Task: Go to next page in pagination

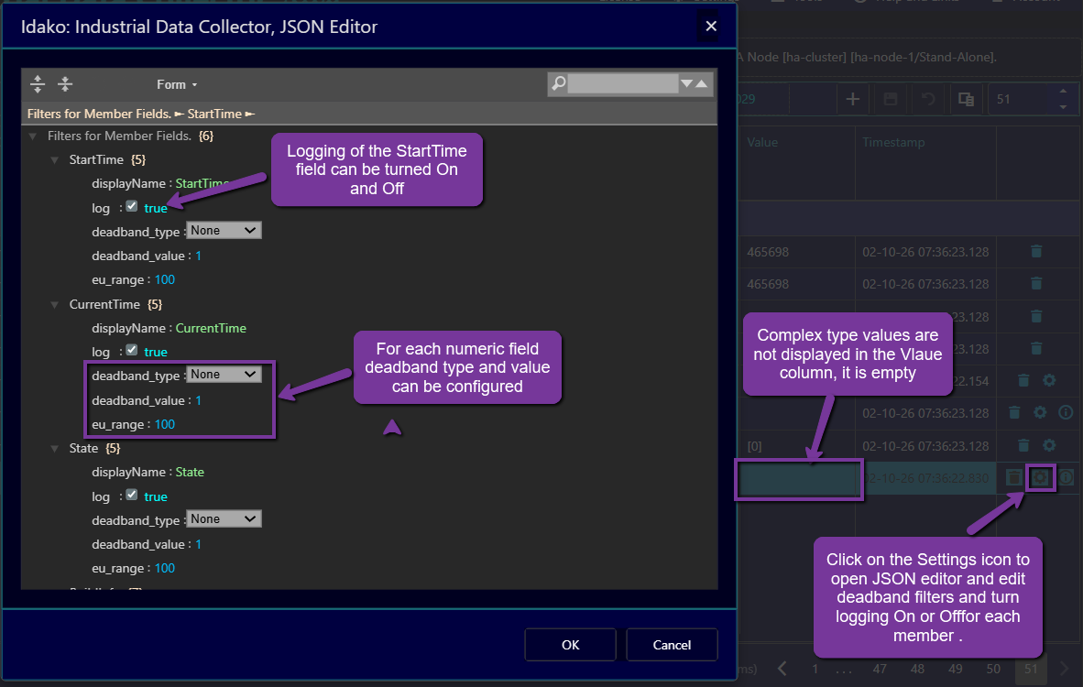Action: [x=1064, y=669]
